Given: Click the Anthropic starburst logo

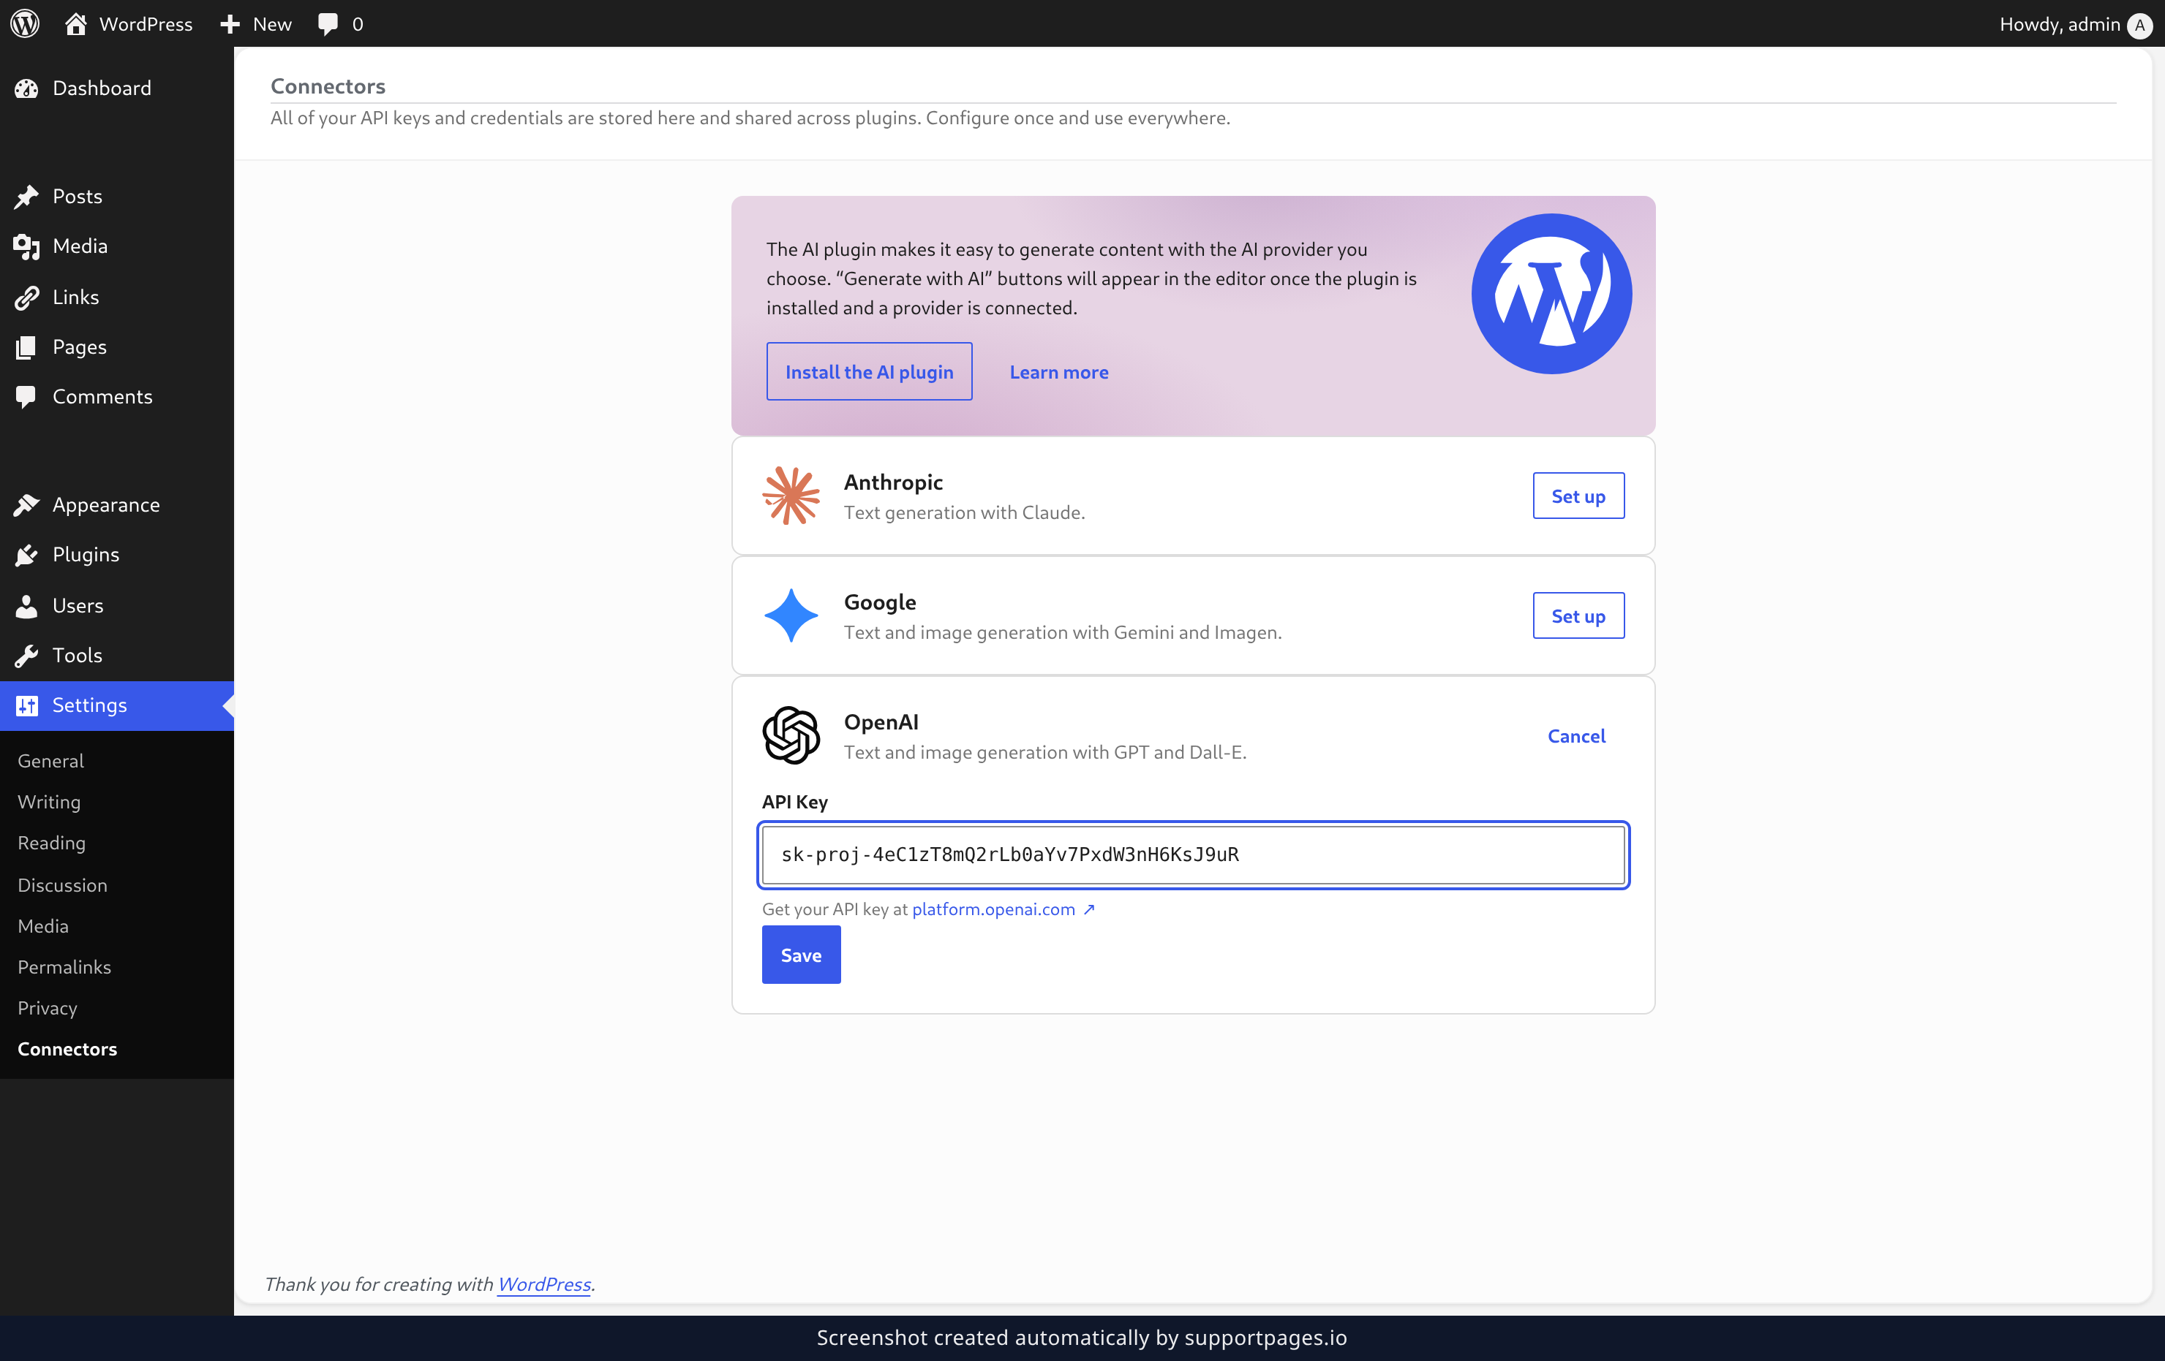Looking at the screenshot, I should tap(791, 495).
